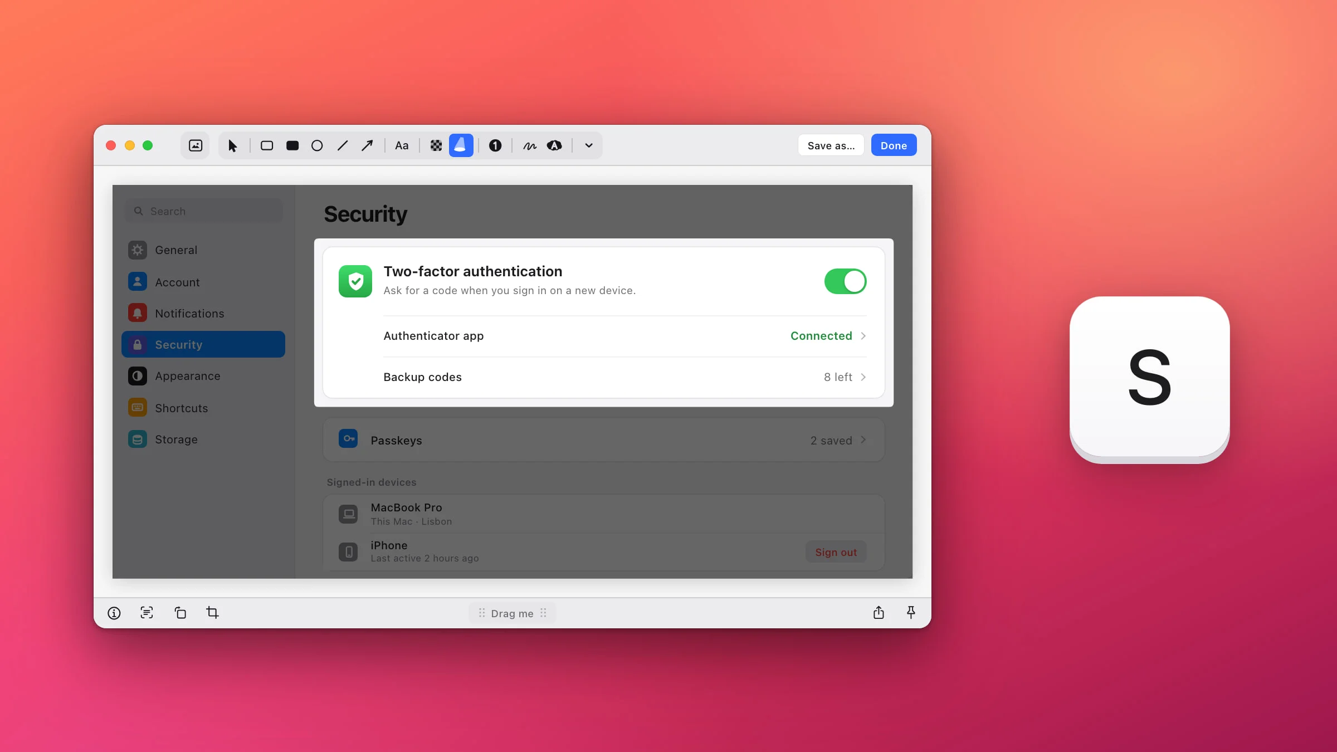Click the MacBook Pro device row

(603, 514)
